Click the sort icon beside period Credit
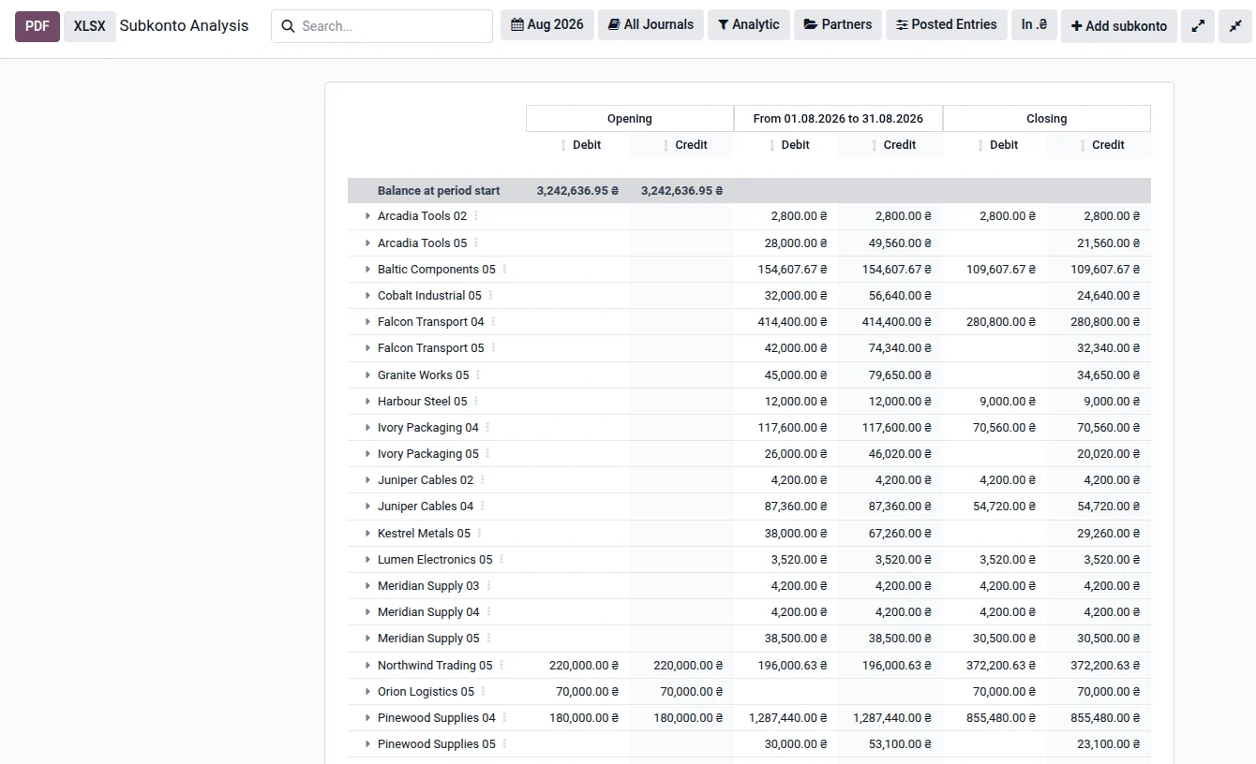Viewport: 1256px width, 764px height. pyautogui.click(x=874, y=145)
